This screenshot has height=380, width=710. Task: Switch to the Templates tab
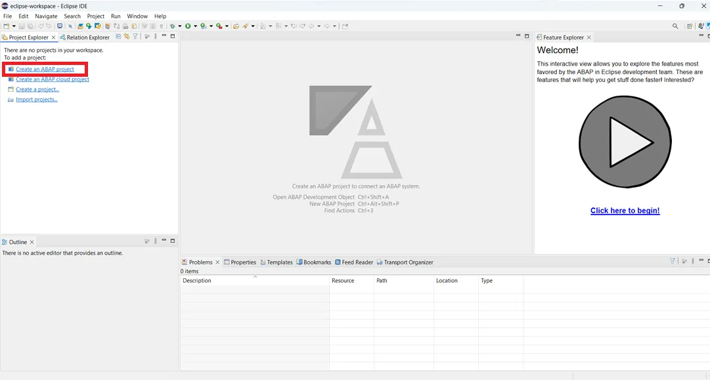[277, 263]
